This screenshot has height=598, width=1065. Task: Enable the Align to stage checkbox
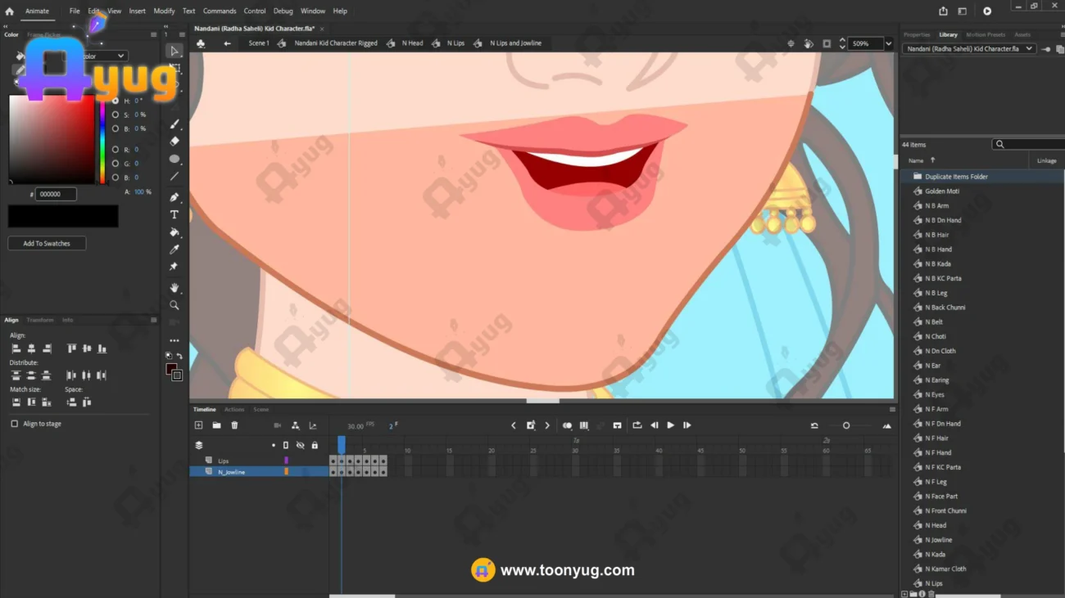click(x=15, y=424)
